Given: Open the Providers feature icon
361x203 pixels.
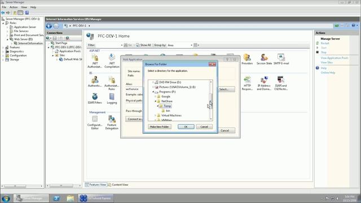Looking at the screenshot, I should point(247,59).
